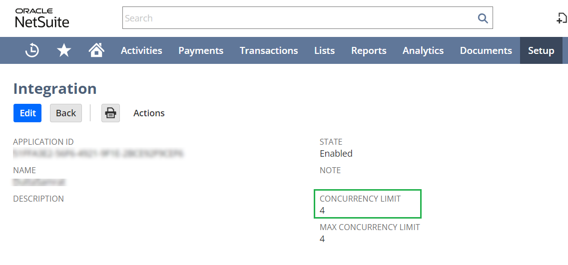Click the Oracle NetSuite logo
The width and height of the screenshot is (568, 265).
[x=42, y=18]
